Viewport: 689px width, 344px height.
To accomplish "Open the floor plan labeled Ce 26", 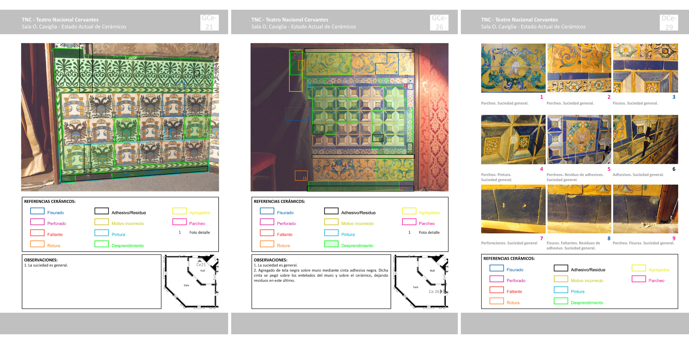I will click(x=421, y=281).
